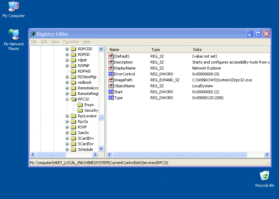This screenshot has width=279, height=199.
Task: Click the 'Network Explorer' data cell
Action: (x=206, y=68)
